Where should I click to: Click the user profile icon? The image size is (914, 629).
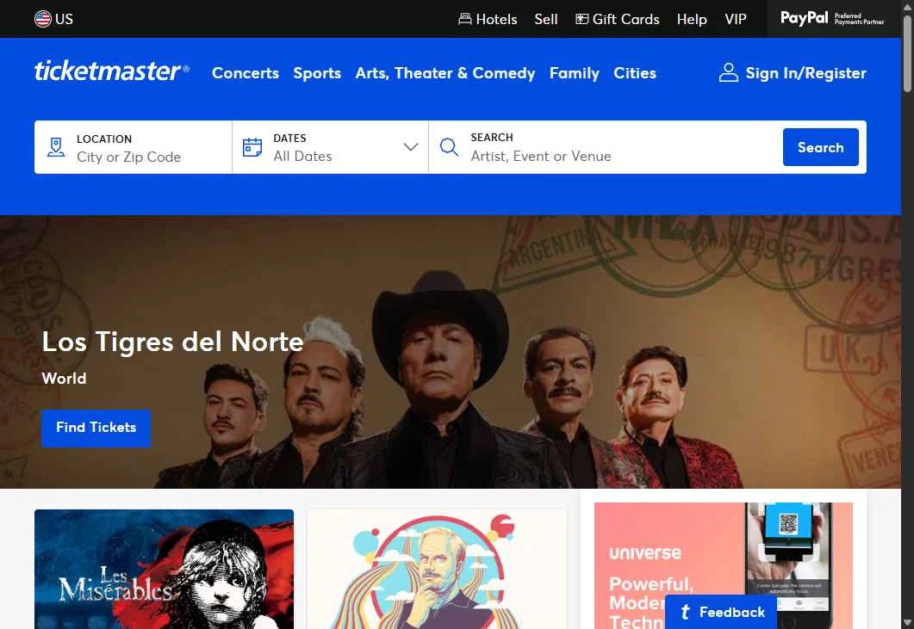[x=728, y=73]
